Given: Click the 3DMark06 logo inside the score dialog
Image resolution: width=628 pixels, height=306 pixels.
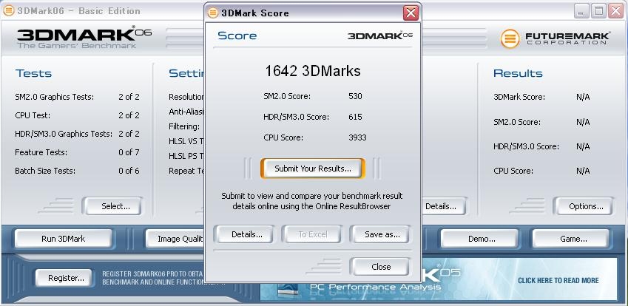Looking at the screenshot, I should coord(380,35).
